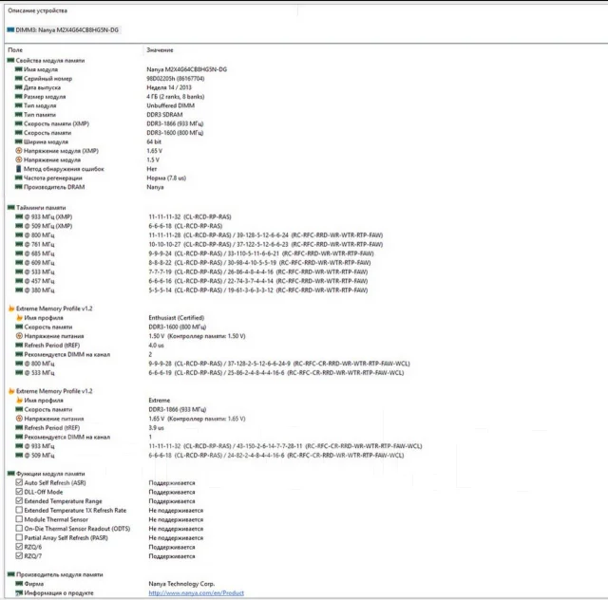Toggle On-Die Thermal Sensor Readout (ODTS) checkbox
Image resolution: width=608 pixels, height=600 pixels.
19,528
